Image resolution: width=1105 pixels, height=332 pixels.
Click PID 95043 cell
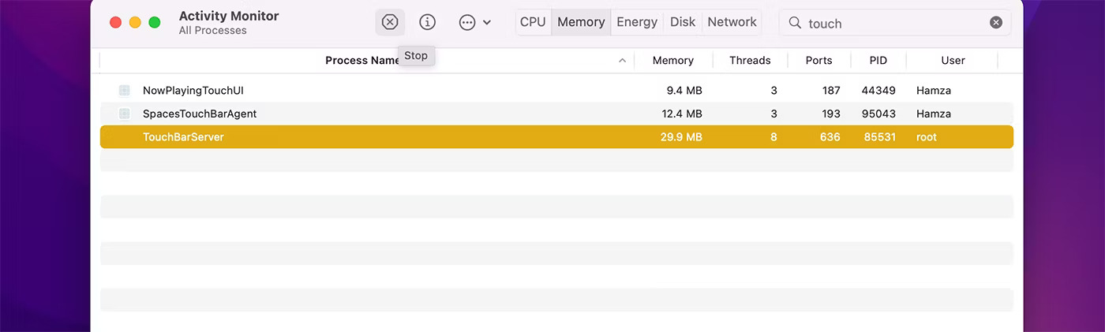[878, 114]
